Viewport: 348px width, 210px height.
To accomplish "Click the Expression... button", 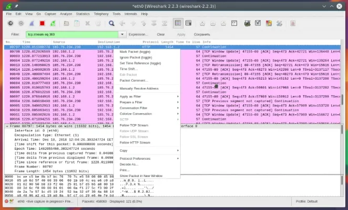I will pyautogui.click(x=138, y=35).
